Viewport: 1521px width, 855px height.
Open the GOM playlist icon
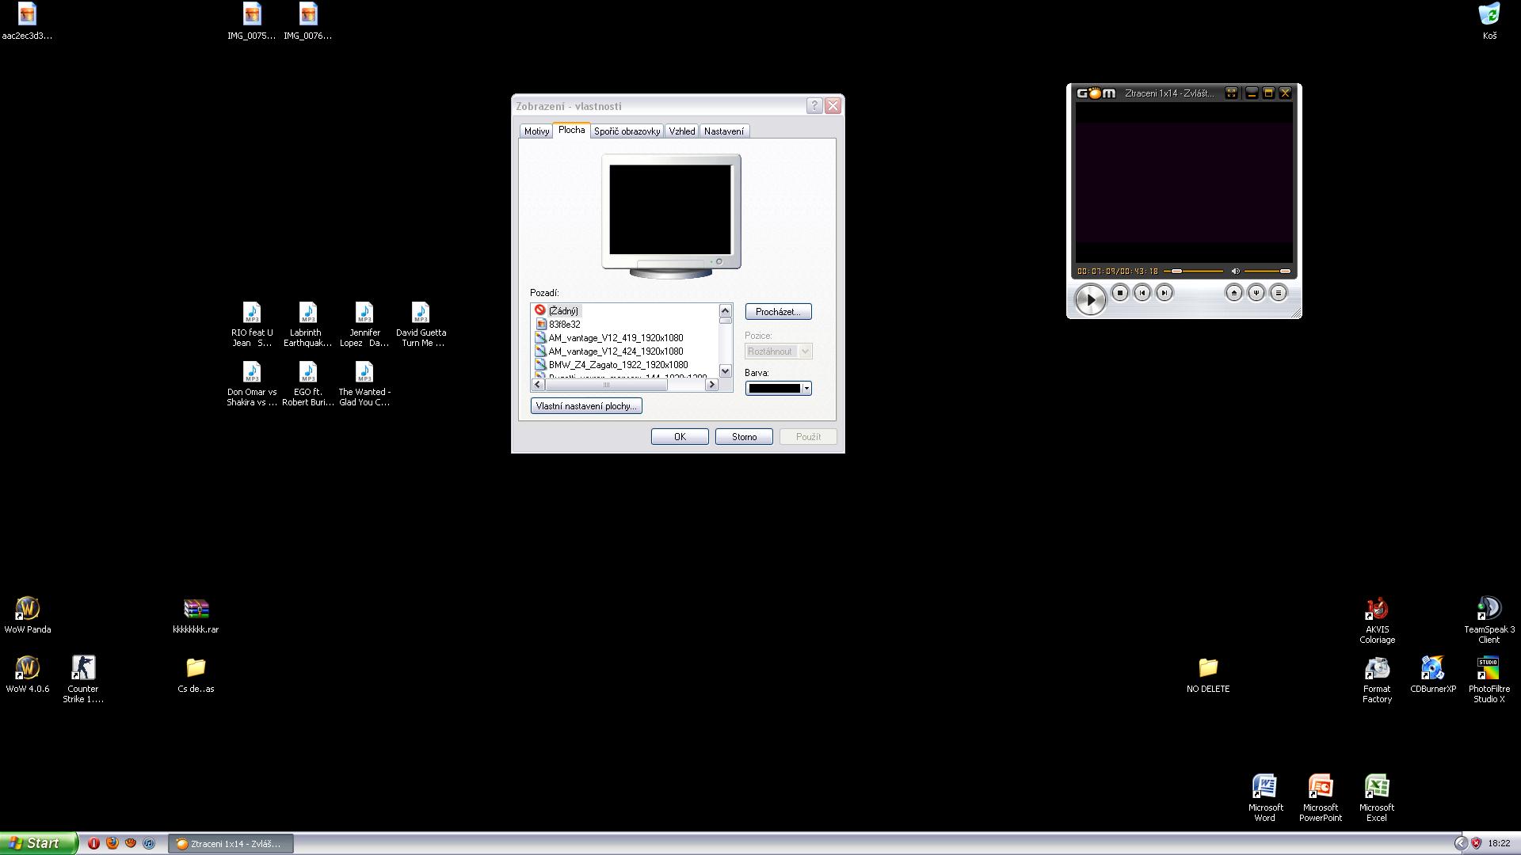pyautogui.click(x=1278, y=293)
